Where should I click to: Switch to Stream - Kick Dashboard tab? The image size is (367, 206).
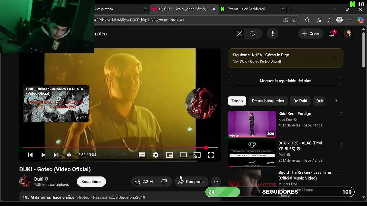click(246, 9)
